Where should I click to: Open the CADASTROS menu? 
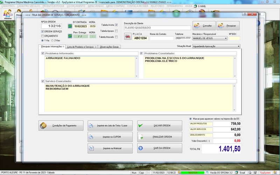point(8,6)
